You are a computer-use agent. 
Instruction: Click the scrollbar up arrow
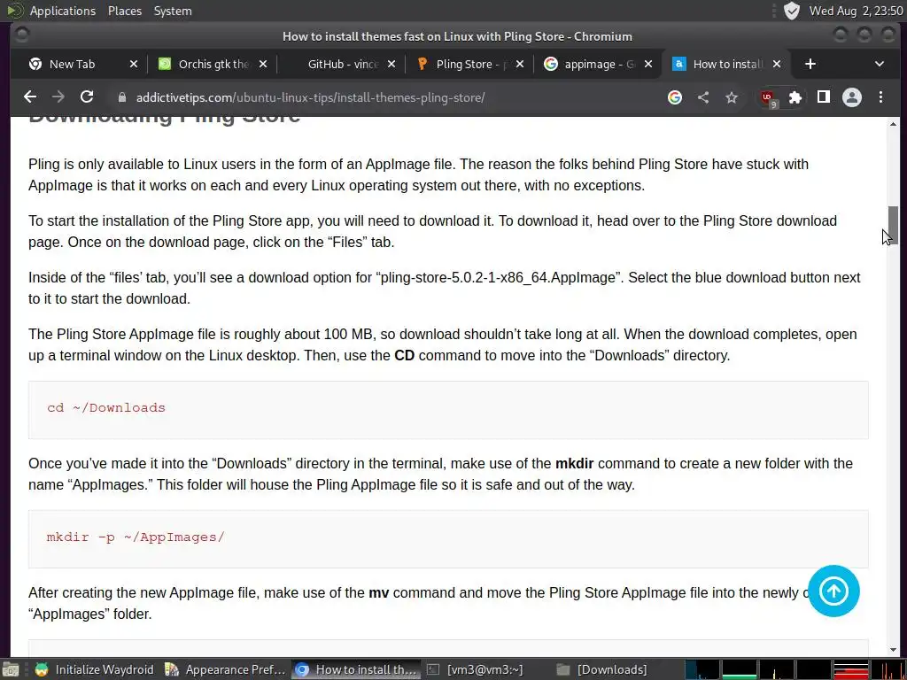pyautogui.click(x=893, y=124)
